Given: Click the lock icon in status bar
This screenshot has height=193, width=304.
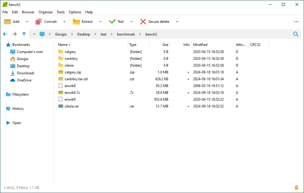Looking at the screenshot, I should pos(296,187).
